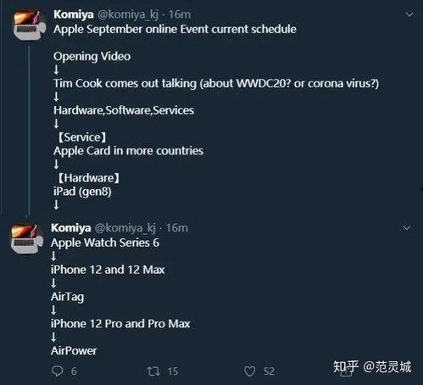
Task: Open the tweet starting 'Apple September online Event'
Action: coord(175,29)
